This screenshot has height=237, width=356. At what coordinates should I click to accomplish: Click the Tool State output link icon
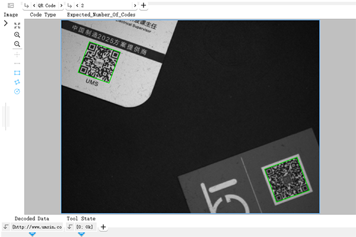click(x=70, y=226)
